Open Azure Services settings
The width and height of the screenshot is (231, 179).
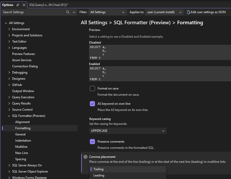point(22,60)
